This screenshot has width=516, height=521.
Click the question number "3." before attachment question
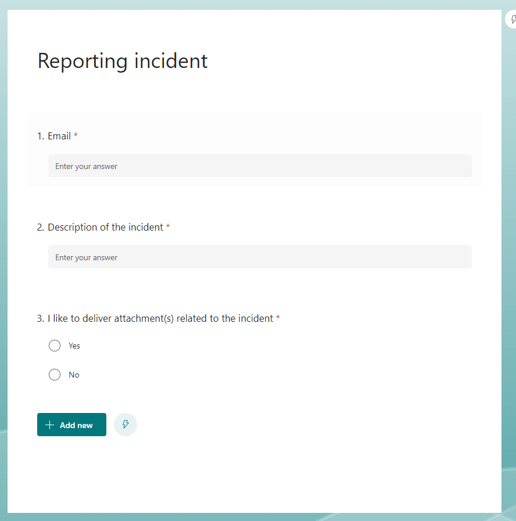point(41,318)
